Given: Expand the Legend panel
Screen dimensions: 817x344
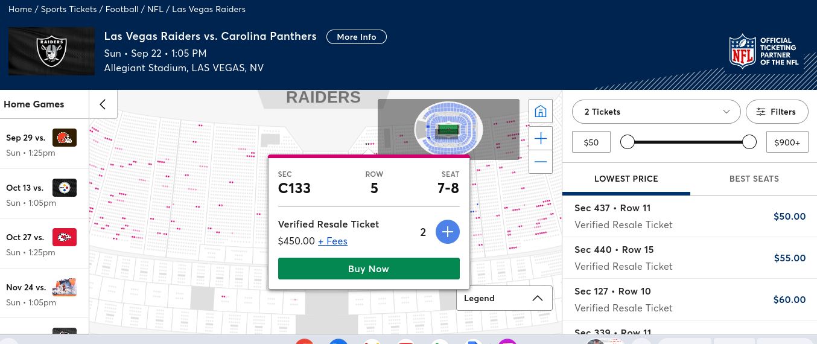Looking at the screenshot, I should [x=504, y=298].
